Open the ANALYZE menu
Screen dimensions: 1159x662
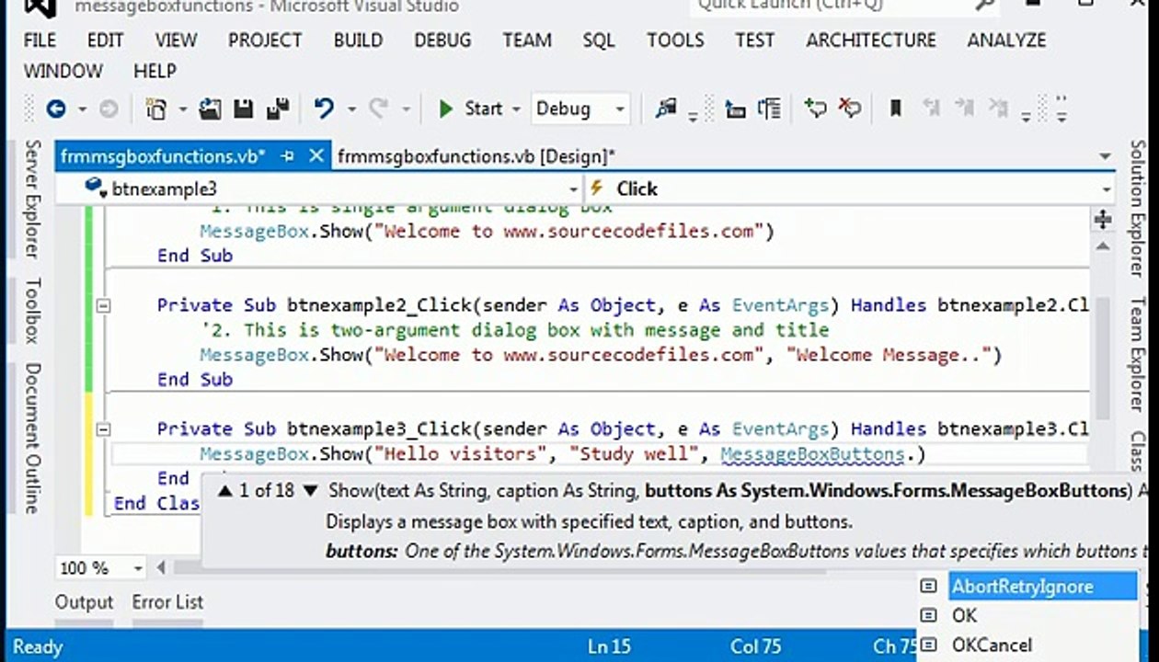pos(1006,40)
